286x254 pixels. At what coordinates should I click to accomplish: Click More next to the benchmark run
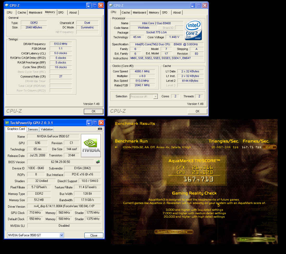pos(269,147)
